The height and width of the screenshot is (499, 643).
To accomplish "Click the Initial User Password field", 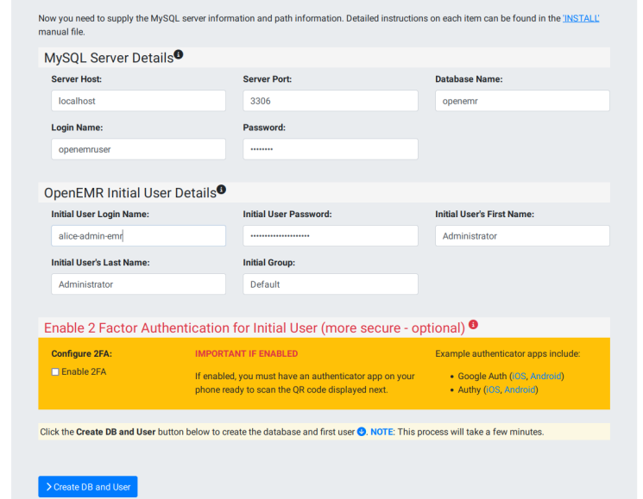I will (x=330, y=236).
